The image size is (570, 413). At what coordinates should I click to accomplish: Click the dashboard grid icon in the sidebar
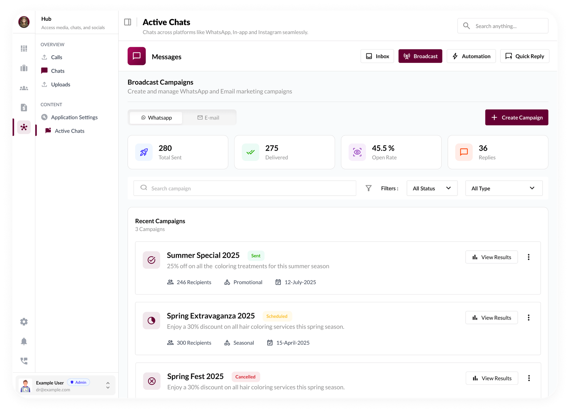click(24, 48)
